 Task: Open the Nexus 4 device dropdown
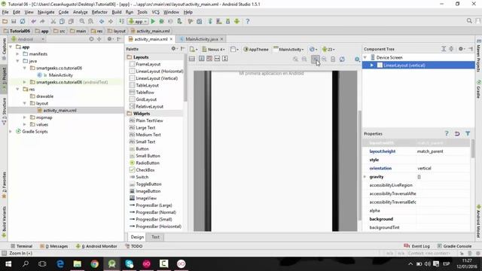click(214, 49)
